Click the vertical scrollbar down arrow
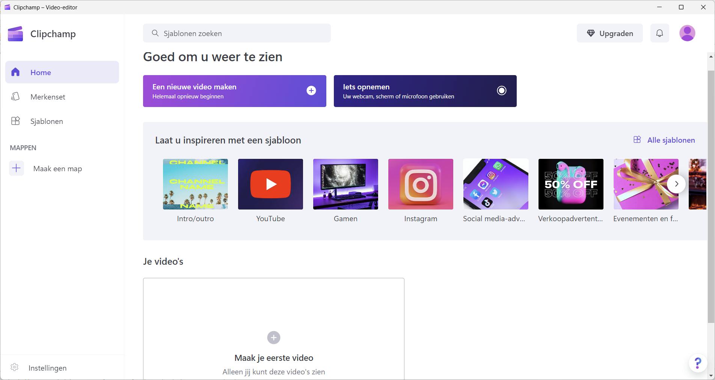This screenshot has width=715, height=380. [x=711, y=375]
